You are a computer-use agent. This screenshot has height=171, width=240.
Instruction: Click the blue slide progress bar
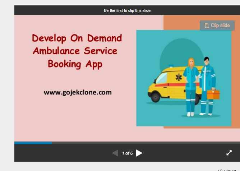point(33,143)
